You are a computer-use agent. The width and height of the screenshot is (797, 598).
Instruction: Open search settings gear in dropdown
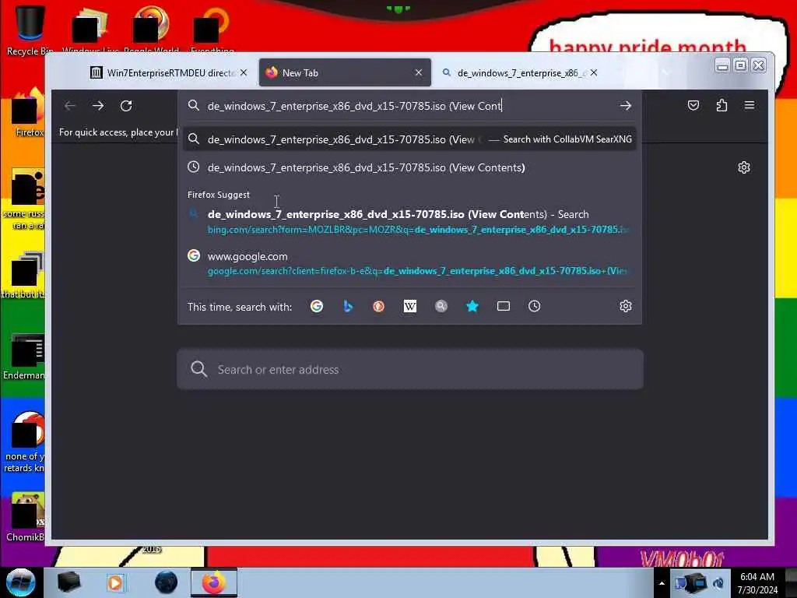[x=626, y=306]
